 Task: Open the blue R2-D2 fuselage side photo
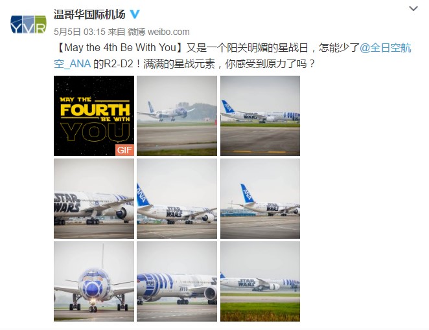click(177, 281)
